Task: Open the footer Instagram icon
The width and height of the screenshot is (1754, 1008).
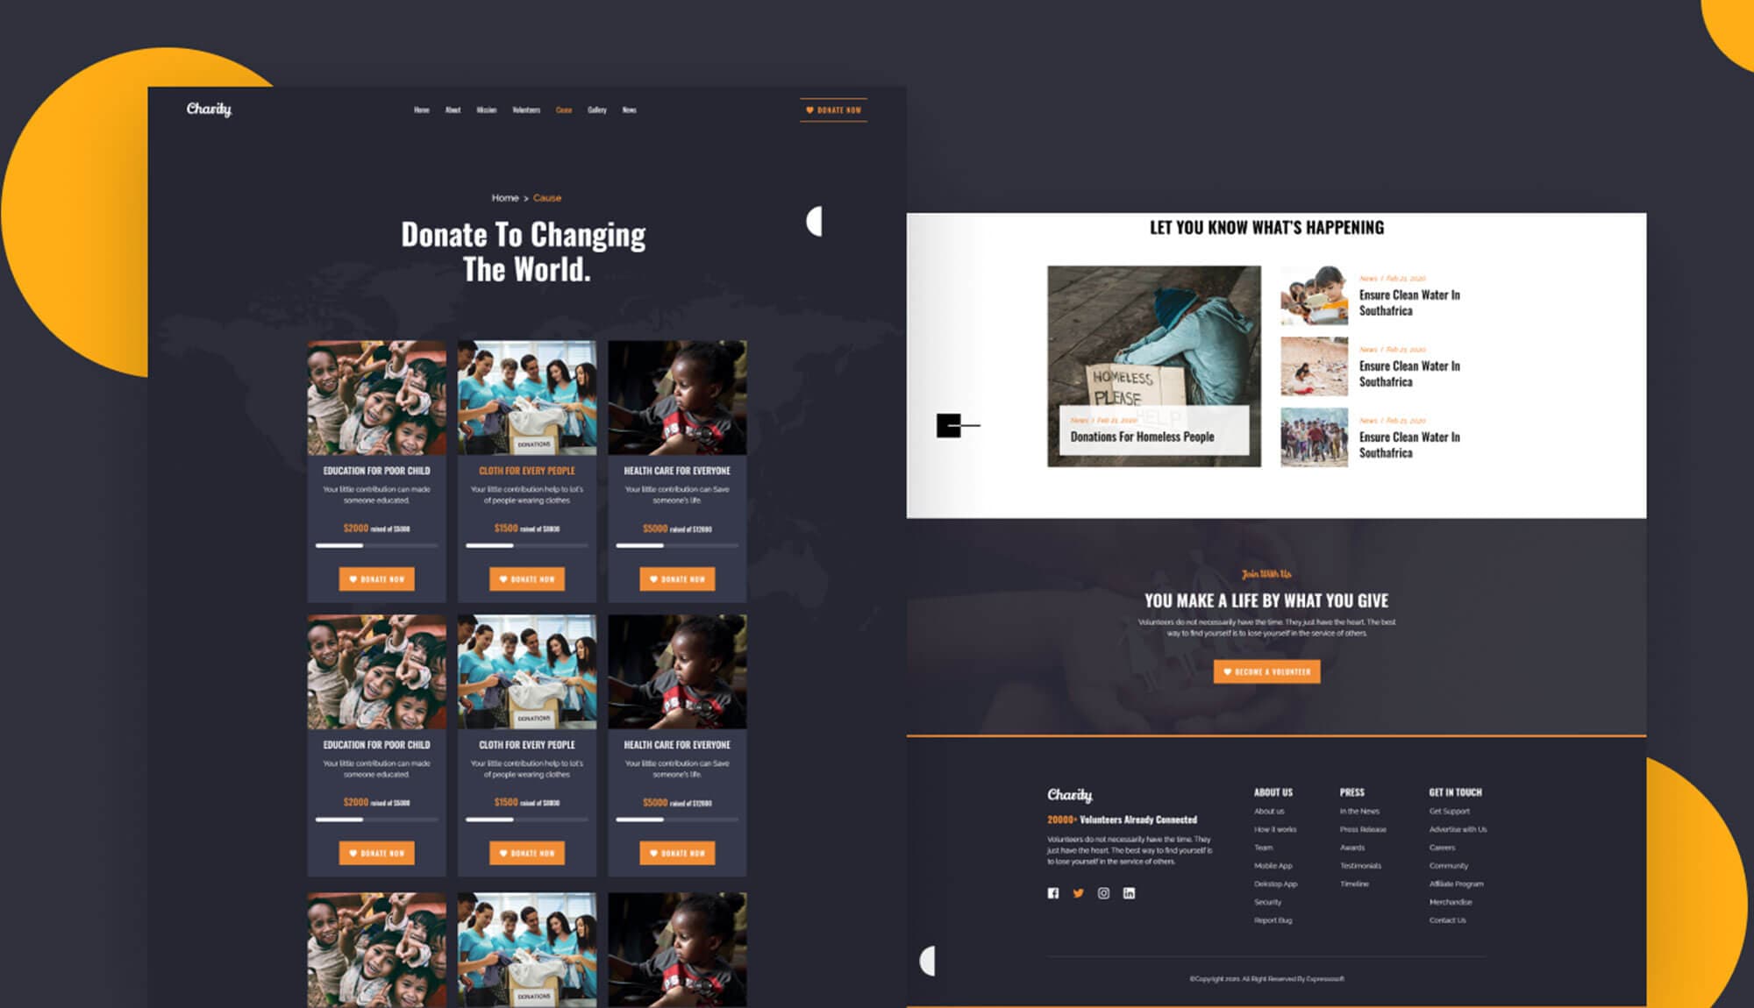Action: [1103, 893]
